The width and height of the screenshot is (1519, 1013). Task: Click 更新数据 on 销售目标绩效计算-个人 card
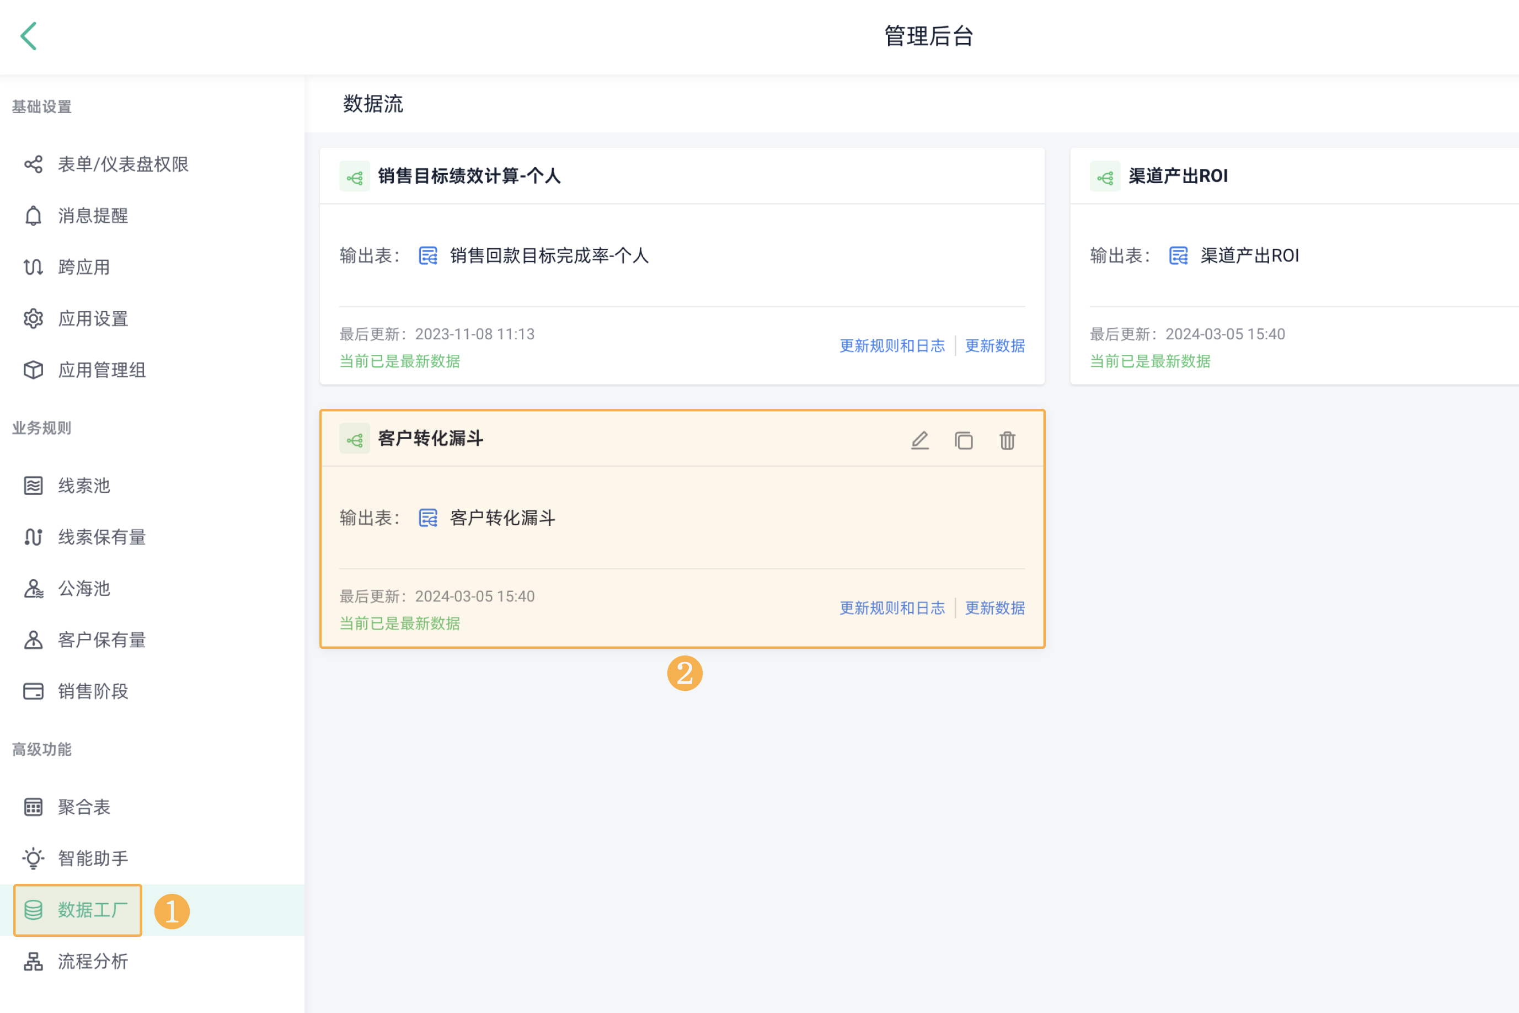(994, 345)
